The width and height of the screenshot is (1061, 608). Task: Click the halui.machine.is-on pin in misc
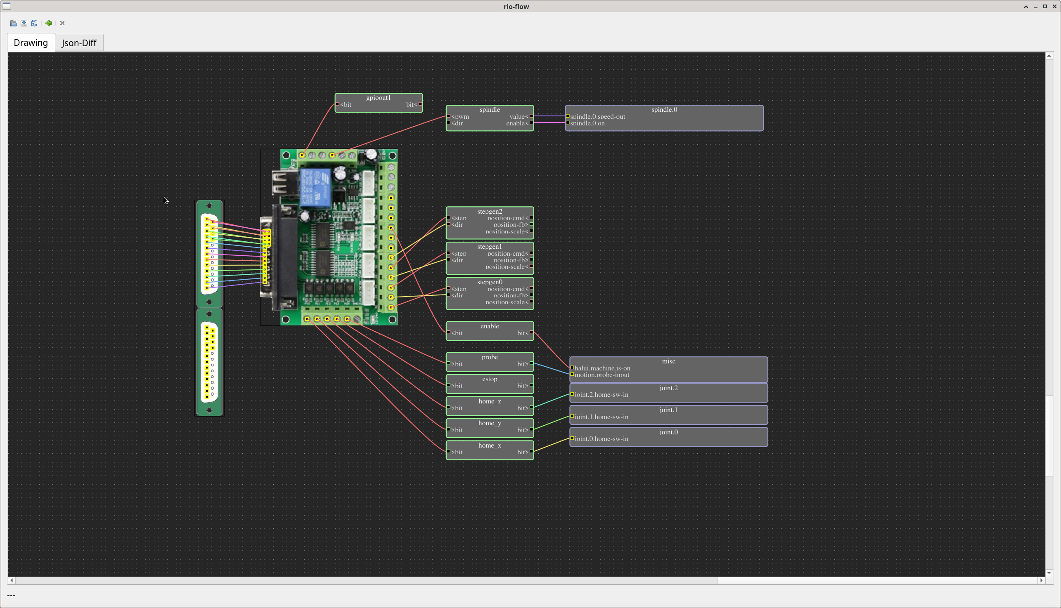602,368
